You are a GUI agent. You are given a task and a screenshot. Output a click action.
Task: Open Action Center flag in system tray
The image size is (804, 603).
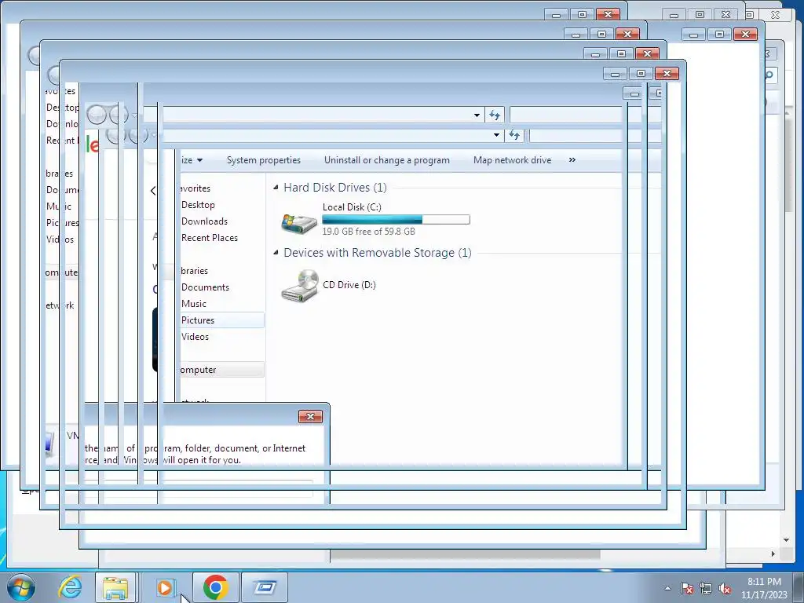pos(687,588)
